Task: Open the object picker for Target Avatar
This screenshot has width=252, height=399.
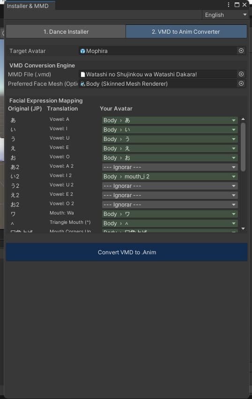Action: pos(241,51)
